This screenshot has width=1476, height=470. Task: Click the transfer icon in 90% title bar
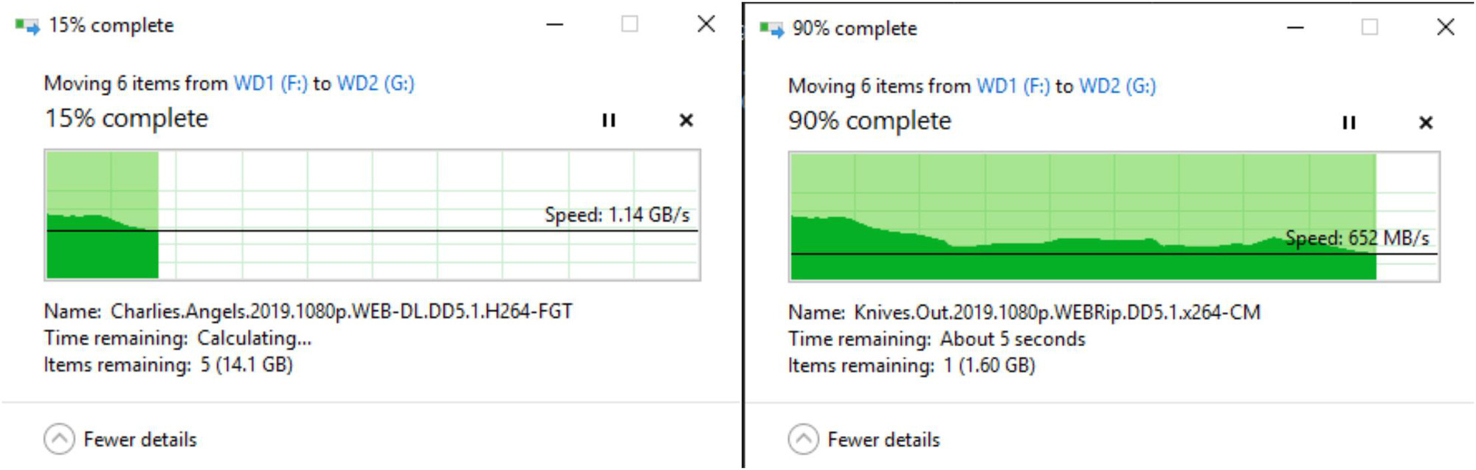pos(771,30)
